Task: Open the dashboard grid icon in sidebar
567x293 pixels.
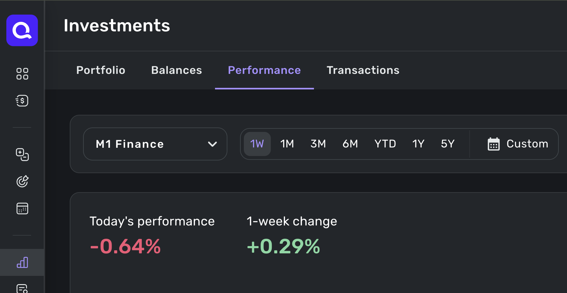Action: [22, 74]
